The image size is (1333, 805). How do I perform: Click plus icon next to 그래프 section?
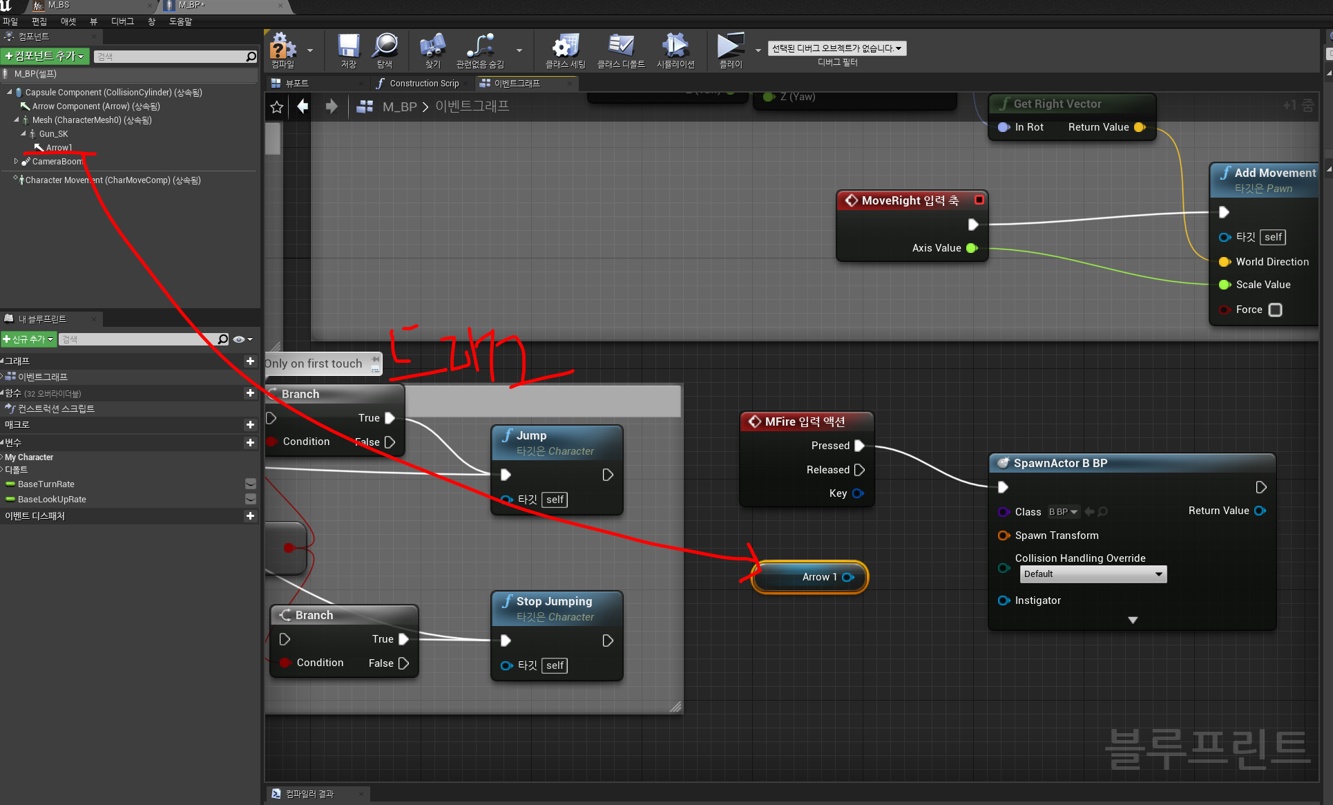click(250, 361)
